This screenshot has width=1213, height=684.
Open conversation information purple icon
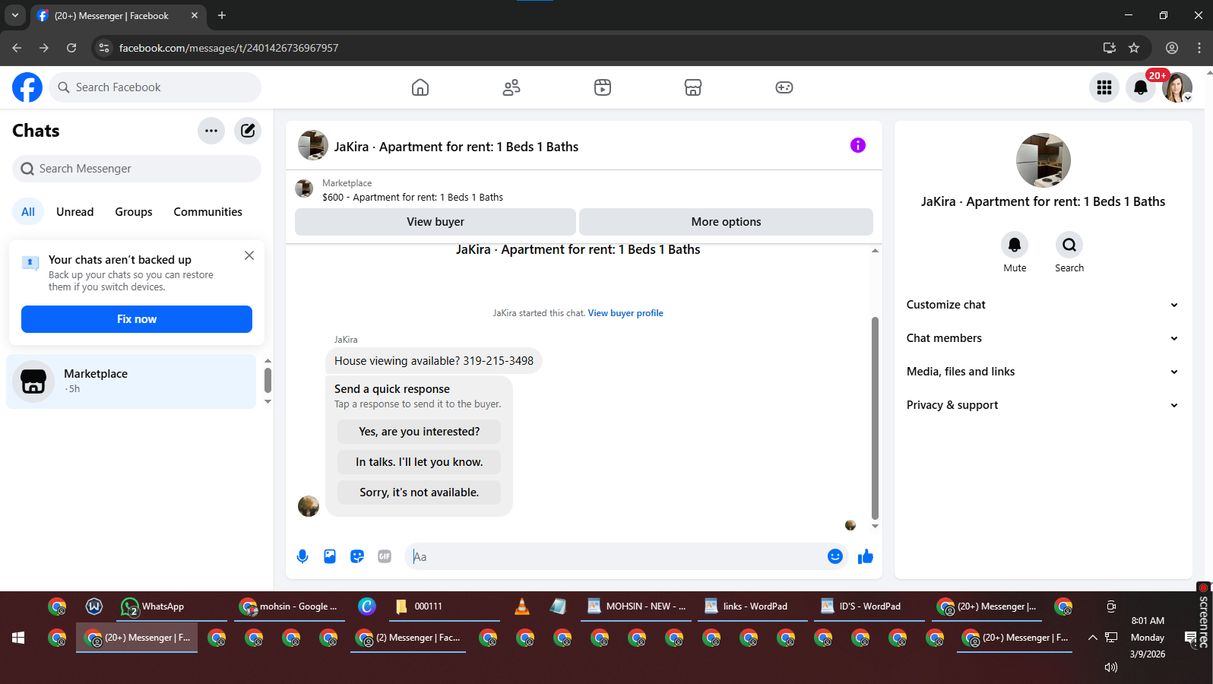tap(858, 145)
